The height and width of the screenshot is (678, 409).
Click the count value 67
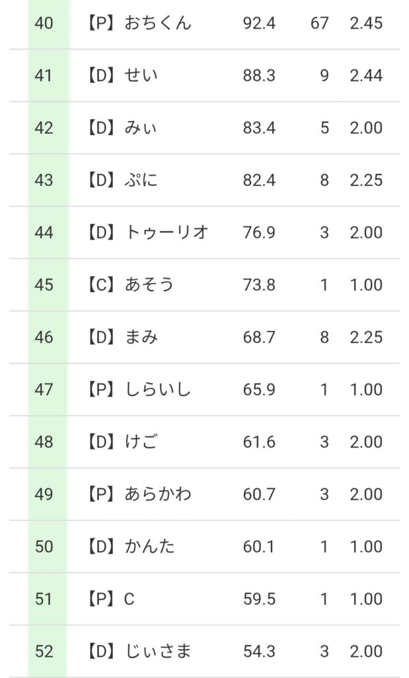click(x=319, y=23)
